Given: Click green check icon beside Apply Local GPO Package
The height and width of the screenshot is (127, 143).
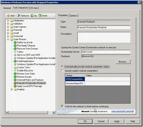Looking at the screenshot, I should tap(15, 86).
